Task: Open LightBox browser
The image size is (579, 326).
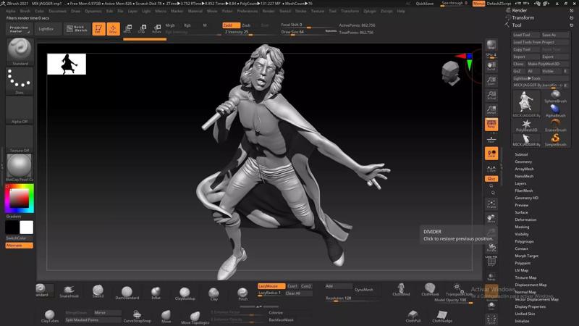Action: coord(46,29)
